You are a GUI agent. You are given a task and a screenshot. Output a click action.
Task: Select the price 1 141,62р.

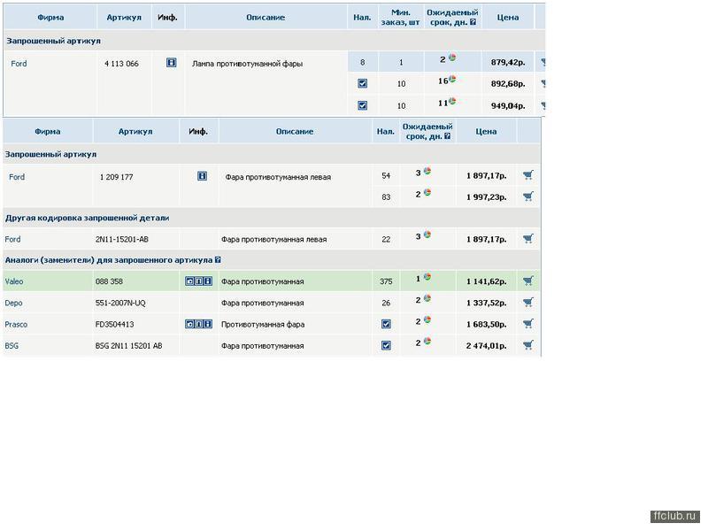pyautogui.click(x=486, y=281)
